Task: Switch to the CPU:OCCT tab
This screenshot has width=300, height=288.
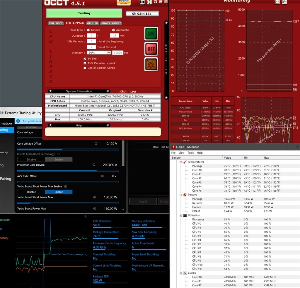Action: click(55, 23)
